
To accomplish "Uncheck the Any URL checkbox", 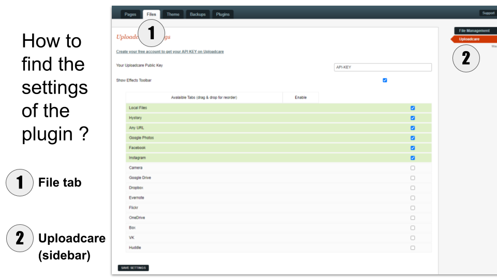I will [x=413, y=128].
